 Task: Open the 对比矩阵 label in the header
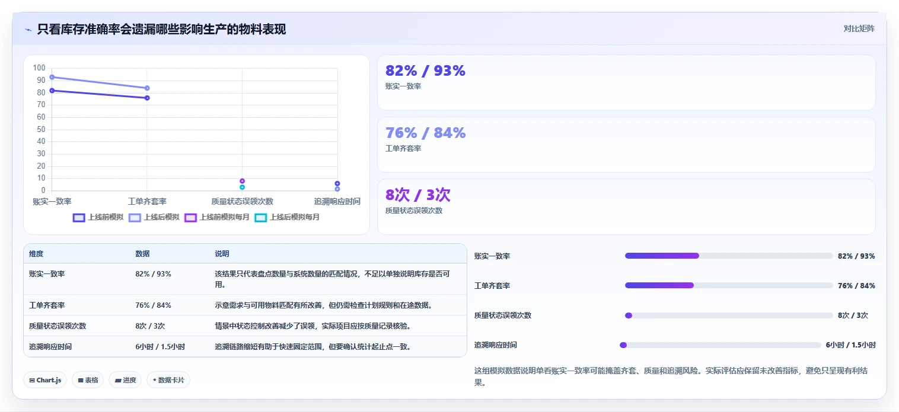859,28
